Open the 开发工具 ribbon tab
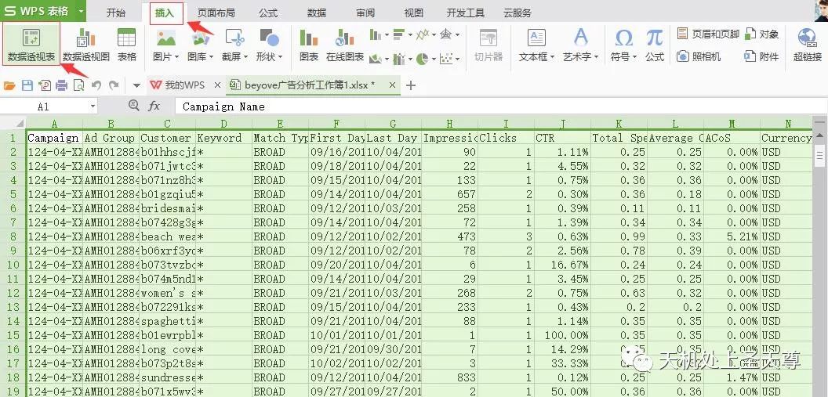Image resolution: width=828 pixels, height=397 pixels. [x=466, y=13]
